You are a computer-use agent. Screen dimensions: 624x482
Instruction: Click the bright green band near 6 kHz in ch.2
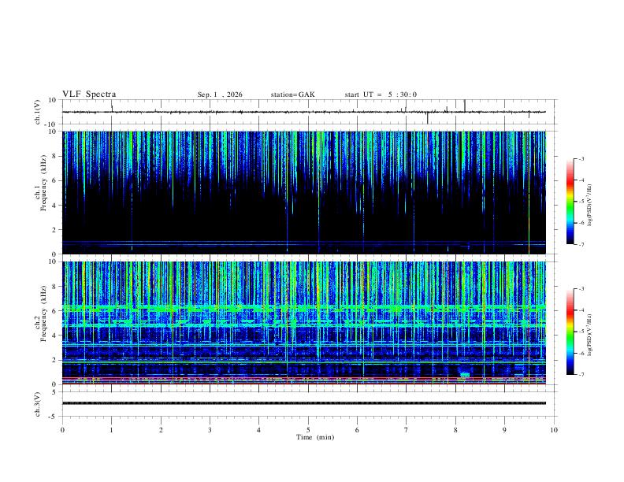click(303, 308)
